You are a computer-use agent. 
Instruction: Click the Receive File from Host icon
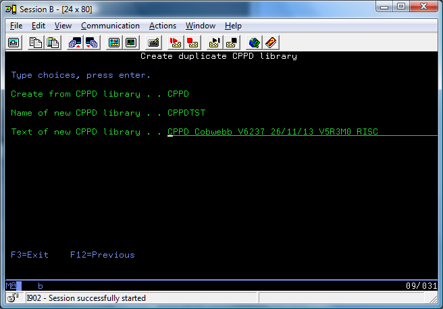[x=92, y=43]
